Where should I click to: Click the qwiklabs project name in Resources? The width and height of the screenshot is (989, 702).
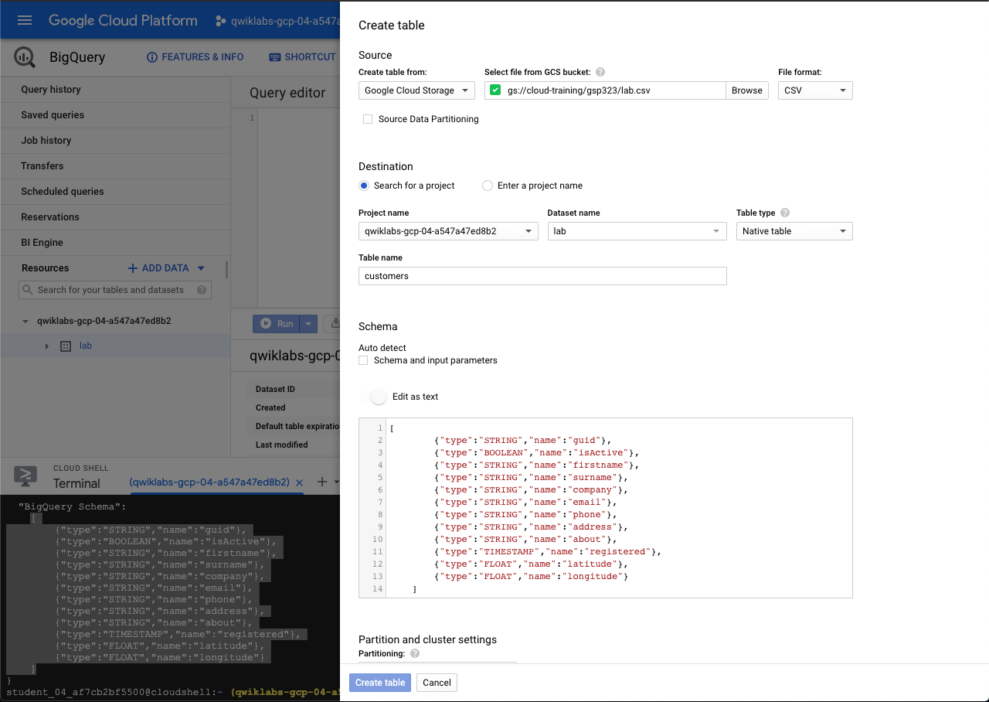(104, 321)
